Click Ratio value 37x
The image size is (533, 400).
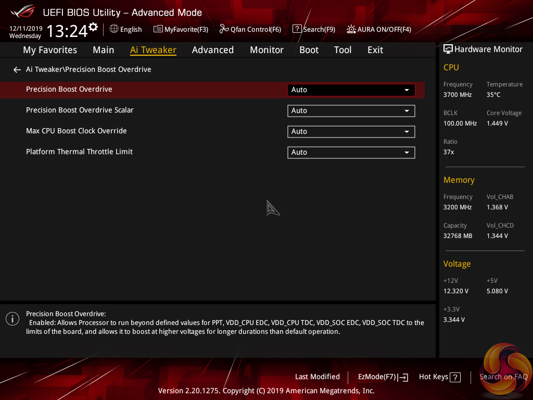click(448, 152)
